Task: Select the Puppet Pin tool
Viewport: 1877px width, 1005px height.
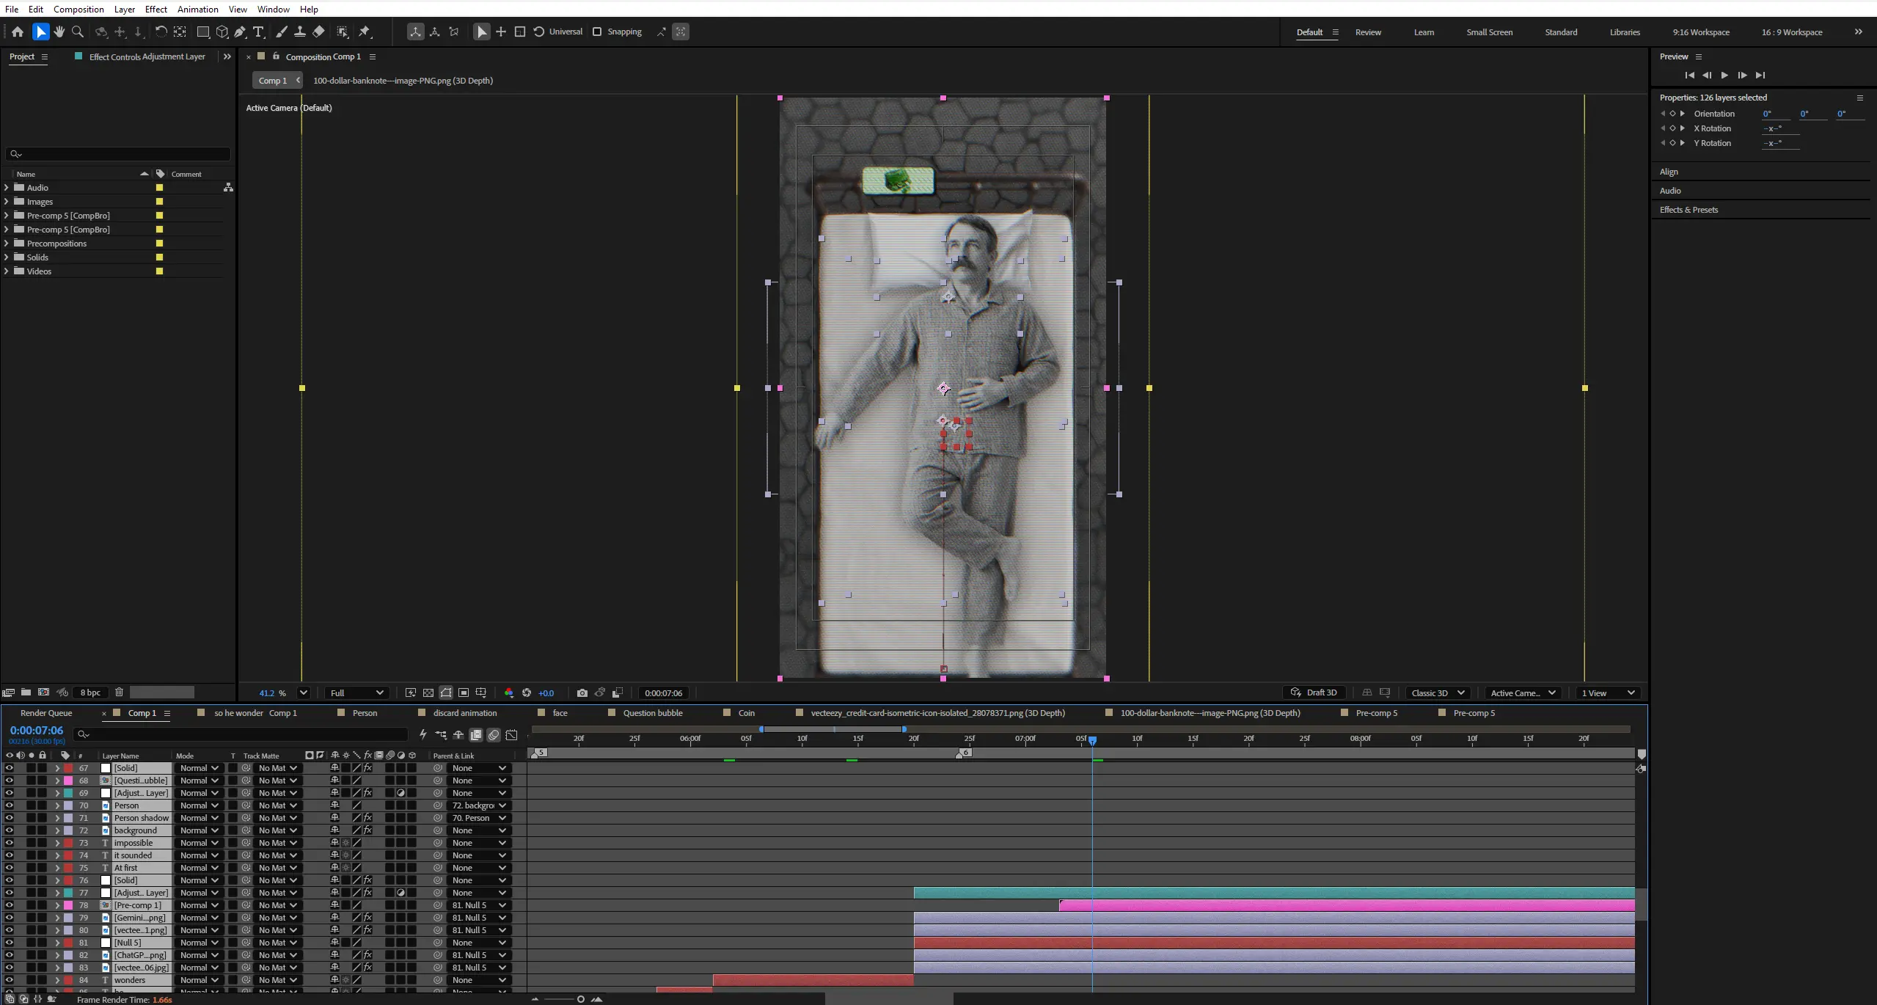Action: click(x=365, y=32)
